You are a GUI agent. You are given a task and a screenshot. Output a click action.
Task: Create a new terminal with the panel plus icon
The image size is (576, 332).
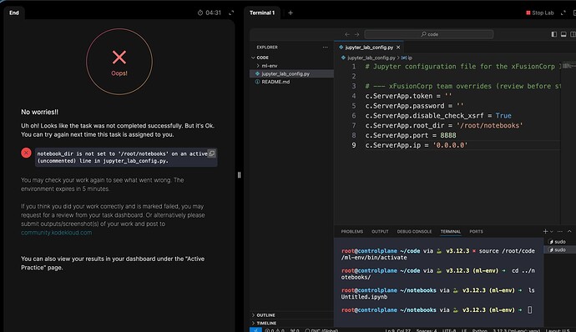click(545, 231)
